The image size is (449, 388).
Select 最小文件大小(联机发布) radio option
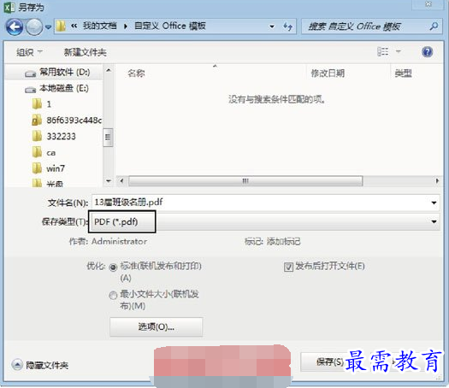[113, 296]
